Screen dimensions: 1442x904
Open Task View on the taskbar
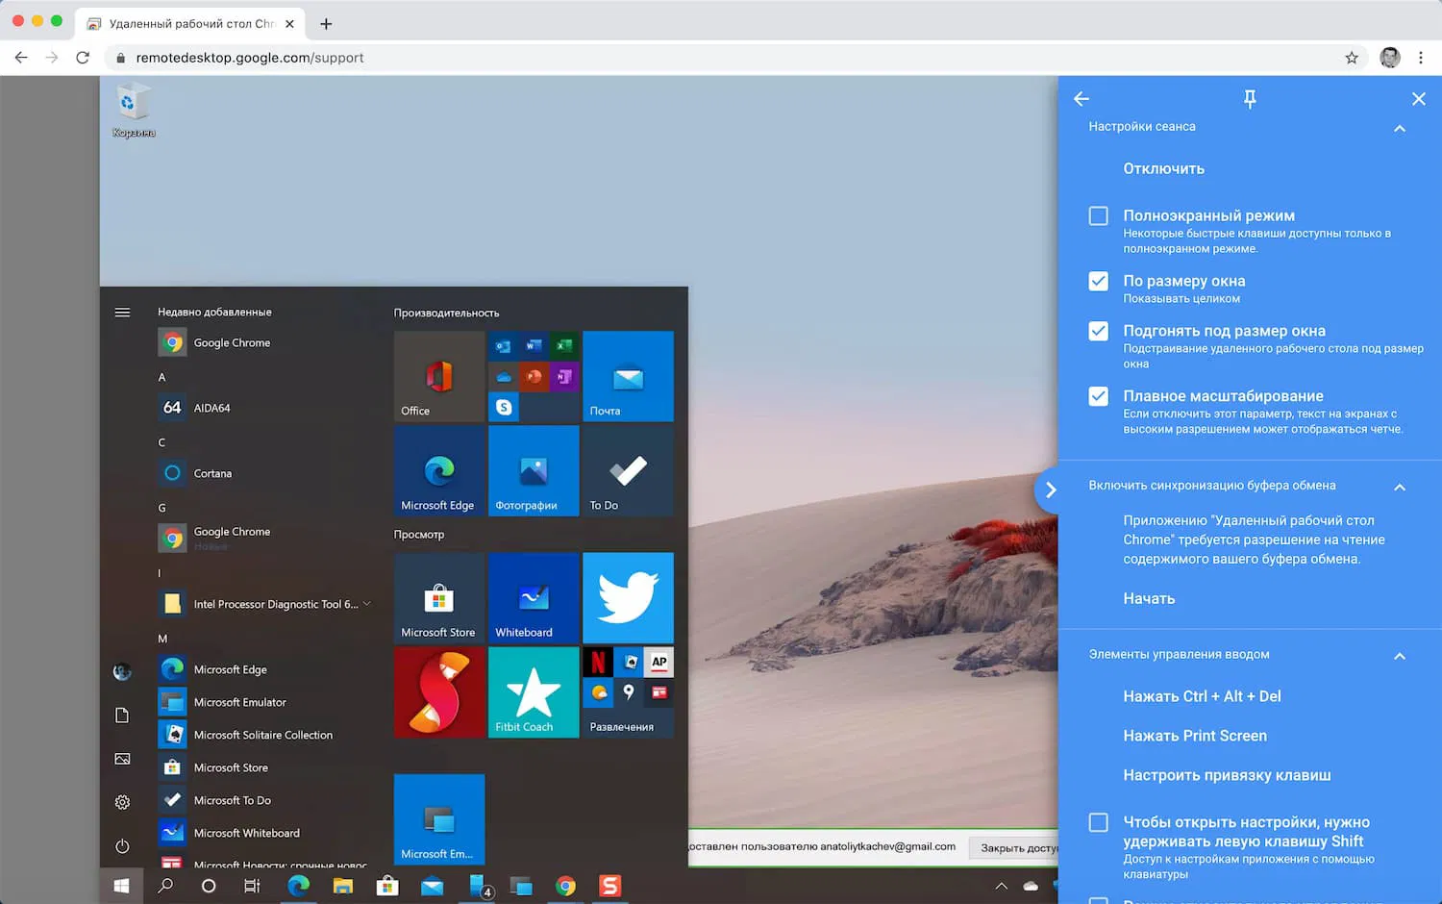tap(252, 886)
